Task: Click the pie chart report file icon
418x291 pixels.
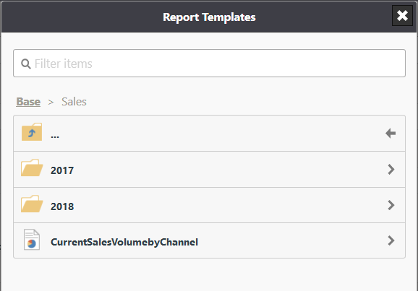Action: 32,239
